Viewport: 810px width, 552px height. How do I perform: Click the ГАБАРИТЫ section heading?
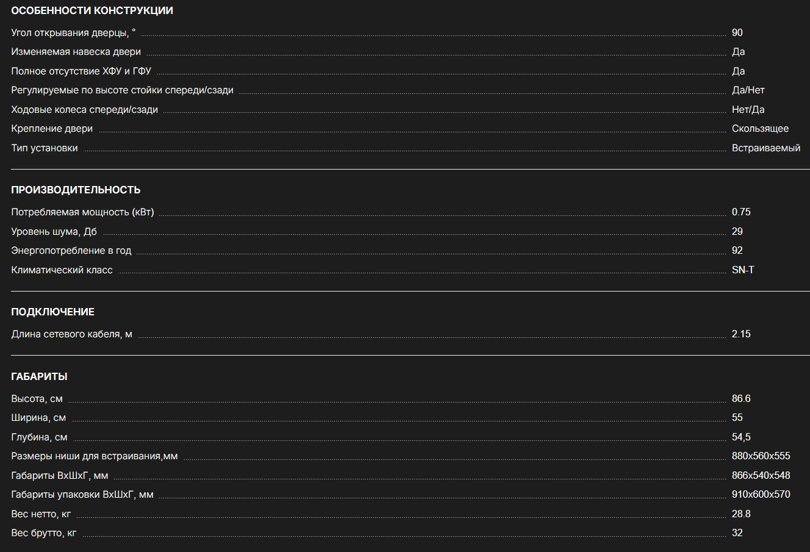(x=39, y=376)
